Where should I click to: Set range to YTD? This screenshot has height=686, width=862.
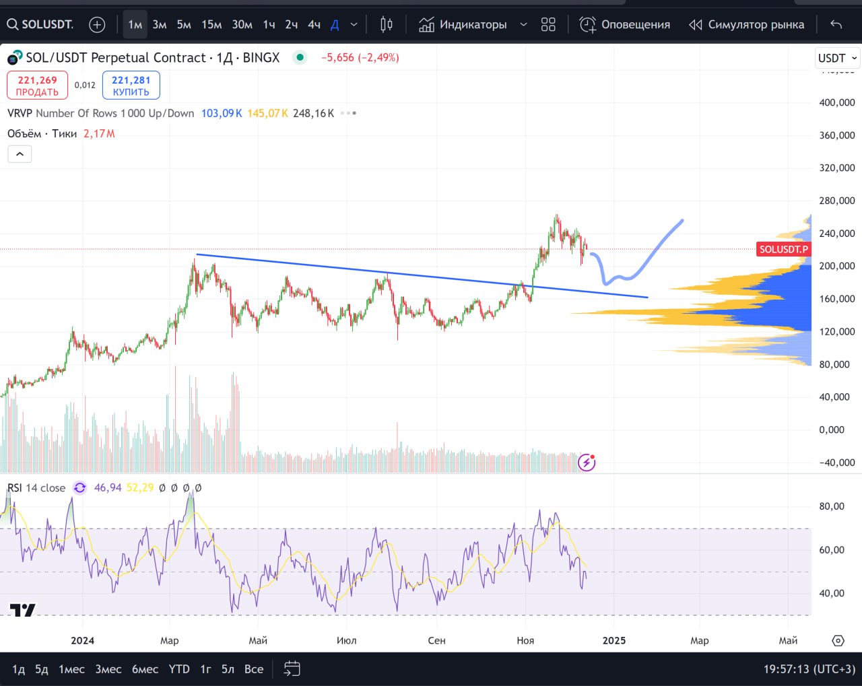(179, 669)
